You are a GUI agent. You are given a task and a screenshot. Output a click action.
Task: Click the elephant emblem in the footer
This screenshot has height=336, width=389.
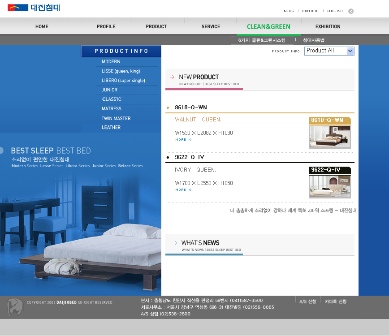pos(15,307)
